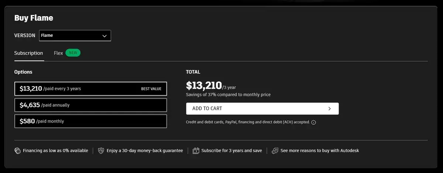
Task: Click Subscribe for 3 years and save text
Action: coord(232,151)
